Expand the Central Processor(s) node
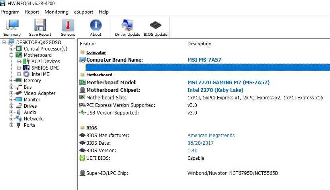This screenshot has width=330, height=190. (x=12, y=49)
